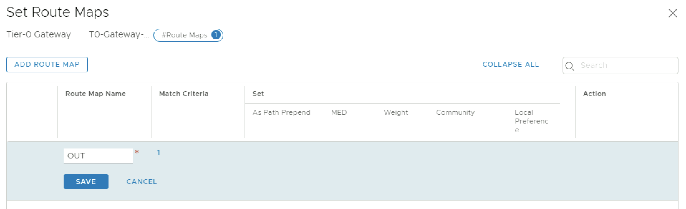The width and height of the screenshot is (686, 209).
Task: Click the Weight column header
Action: 396,113
